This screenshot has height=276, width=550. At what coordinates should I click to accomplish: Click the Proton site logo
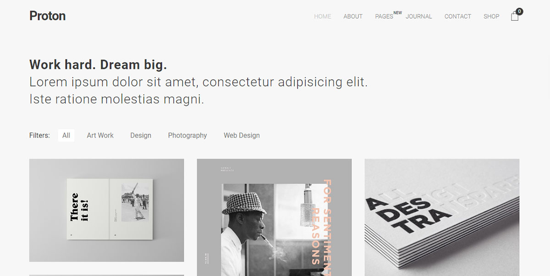[x=48, y=16]
